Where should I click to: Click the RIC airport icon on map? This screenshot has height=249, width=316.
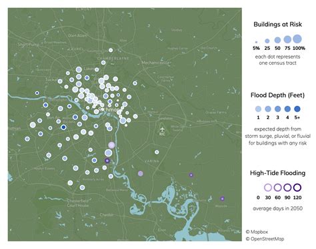tap(163, 129)
